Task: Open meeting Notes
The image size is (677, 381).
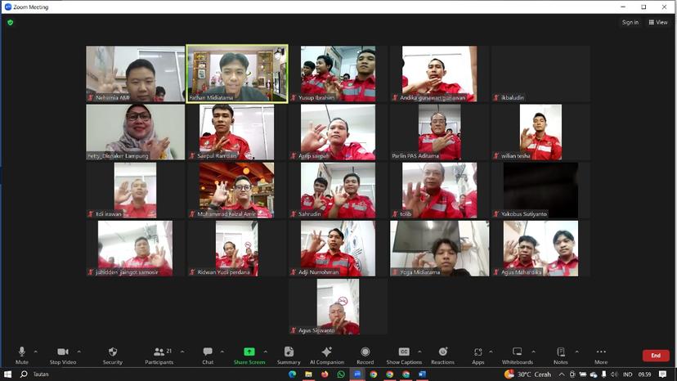Action: pos(560,356)
